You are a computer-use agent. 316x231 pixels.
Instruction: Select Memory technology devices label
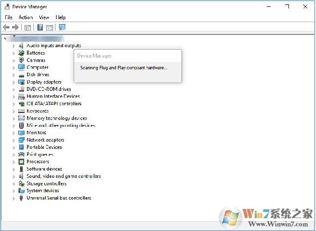pos(57,118)
